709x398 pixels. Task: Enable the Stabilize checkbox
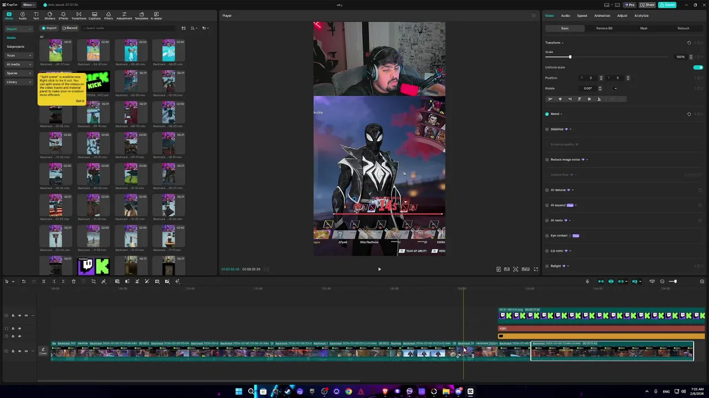[x=547, y=129]
